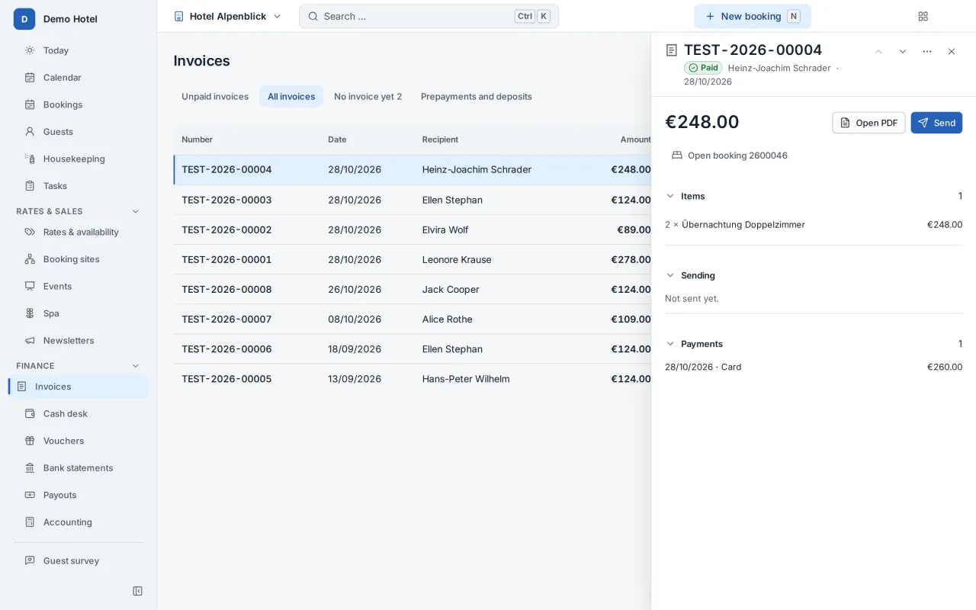Collapse the sidebar with the panel icon
This screenshot has width=976, height=610.
click(x=137, y=591)
